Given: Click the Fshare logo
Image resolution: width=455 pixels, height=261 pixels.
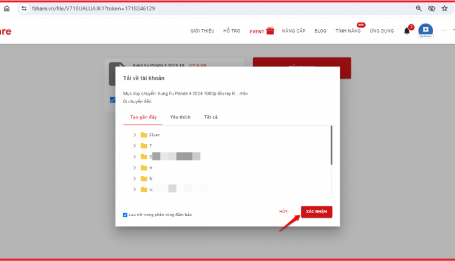Looking at the screenshot, I should (x=5, y=32).
